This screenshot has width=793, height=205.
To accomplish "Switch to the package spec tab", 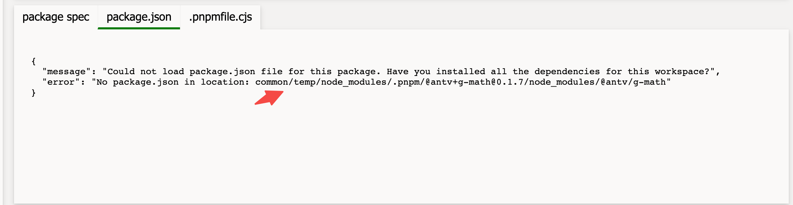I will (x=56, y=16).
